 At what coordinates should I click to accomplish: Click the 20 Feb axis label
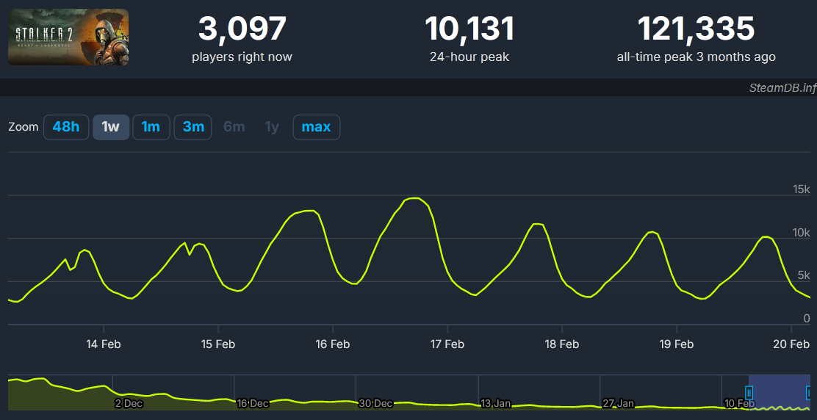pyautogui.click(x=792, y=344)
